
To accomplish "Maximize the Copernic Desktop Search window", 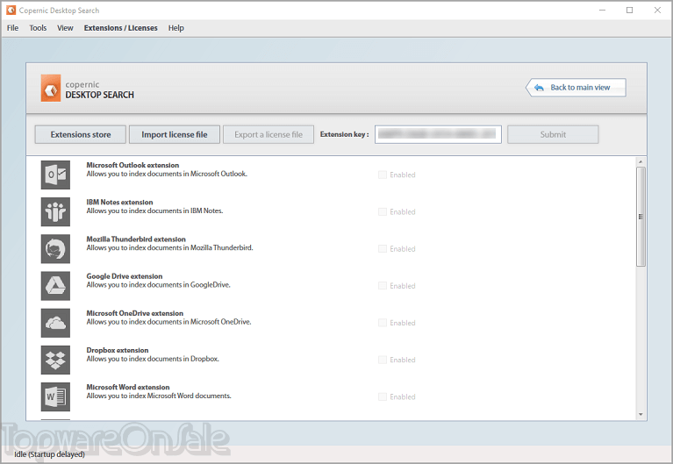I will [630, 10].
